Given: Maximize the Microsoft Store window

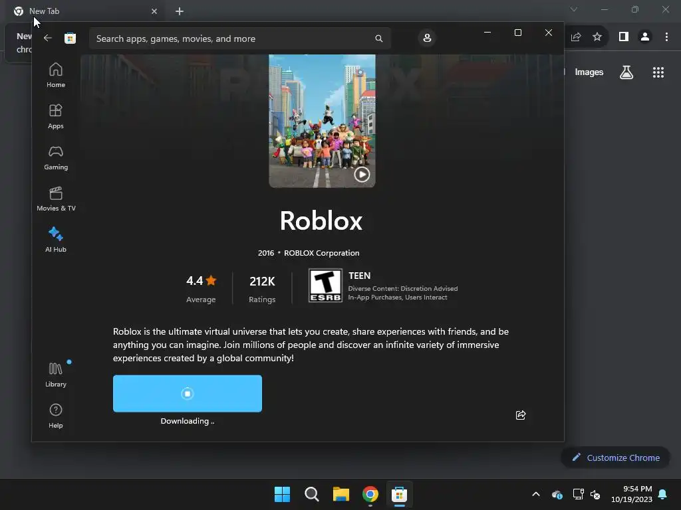Looking at the screenshot, I should pos(517,33).
